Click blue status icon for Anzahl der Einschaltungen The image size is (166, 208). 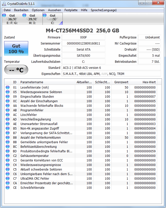pos(8,101)
